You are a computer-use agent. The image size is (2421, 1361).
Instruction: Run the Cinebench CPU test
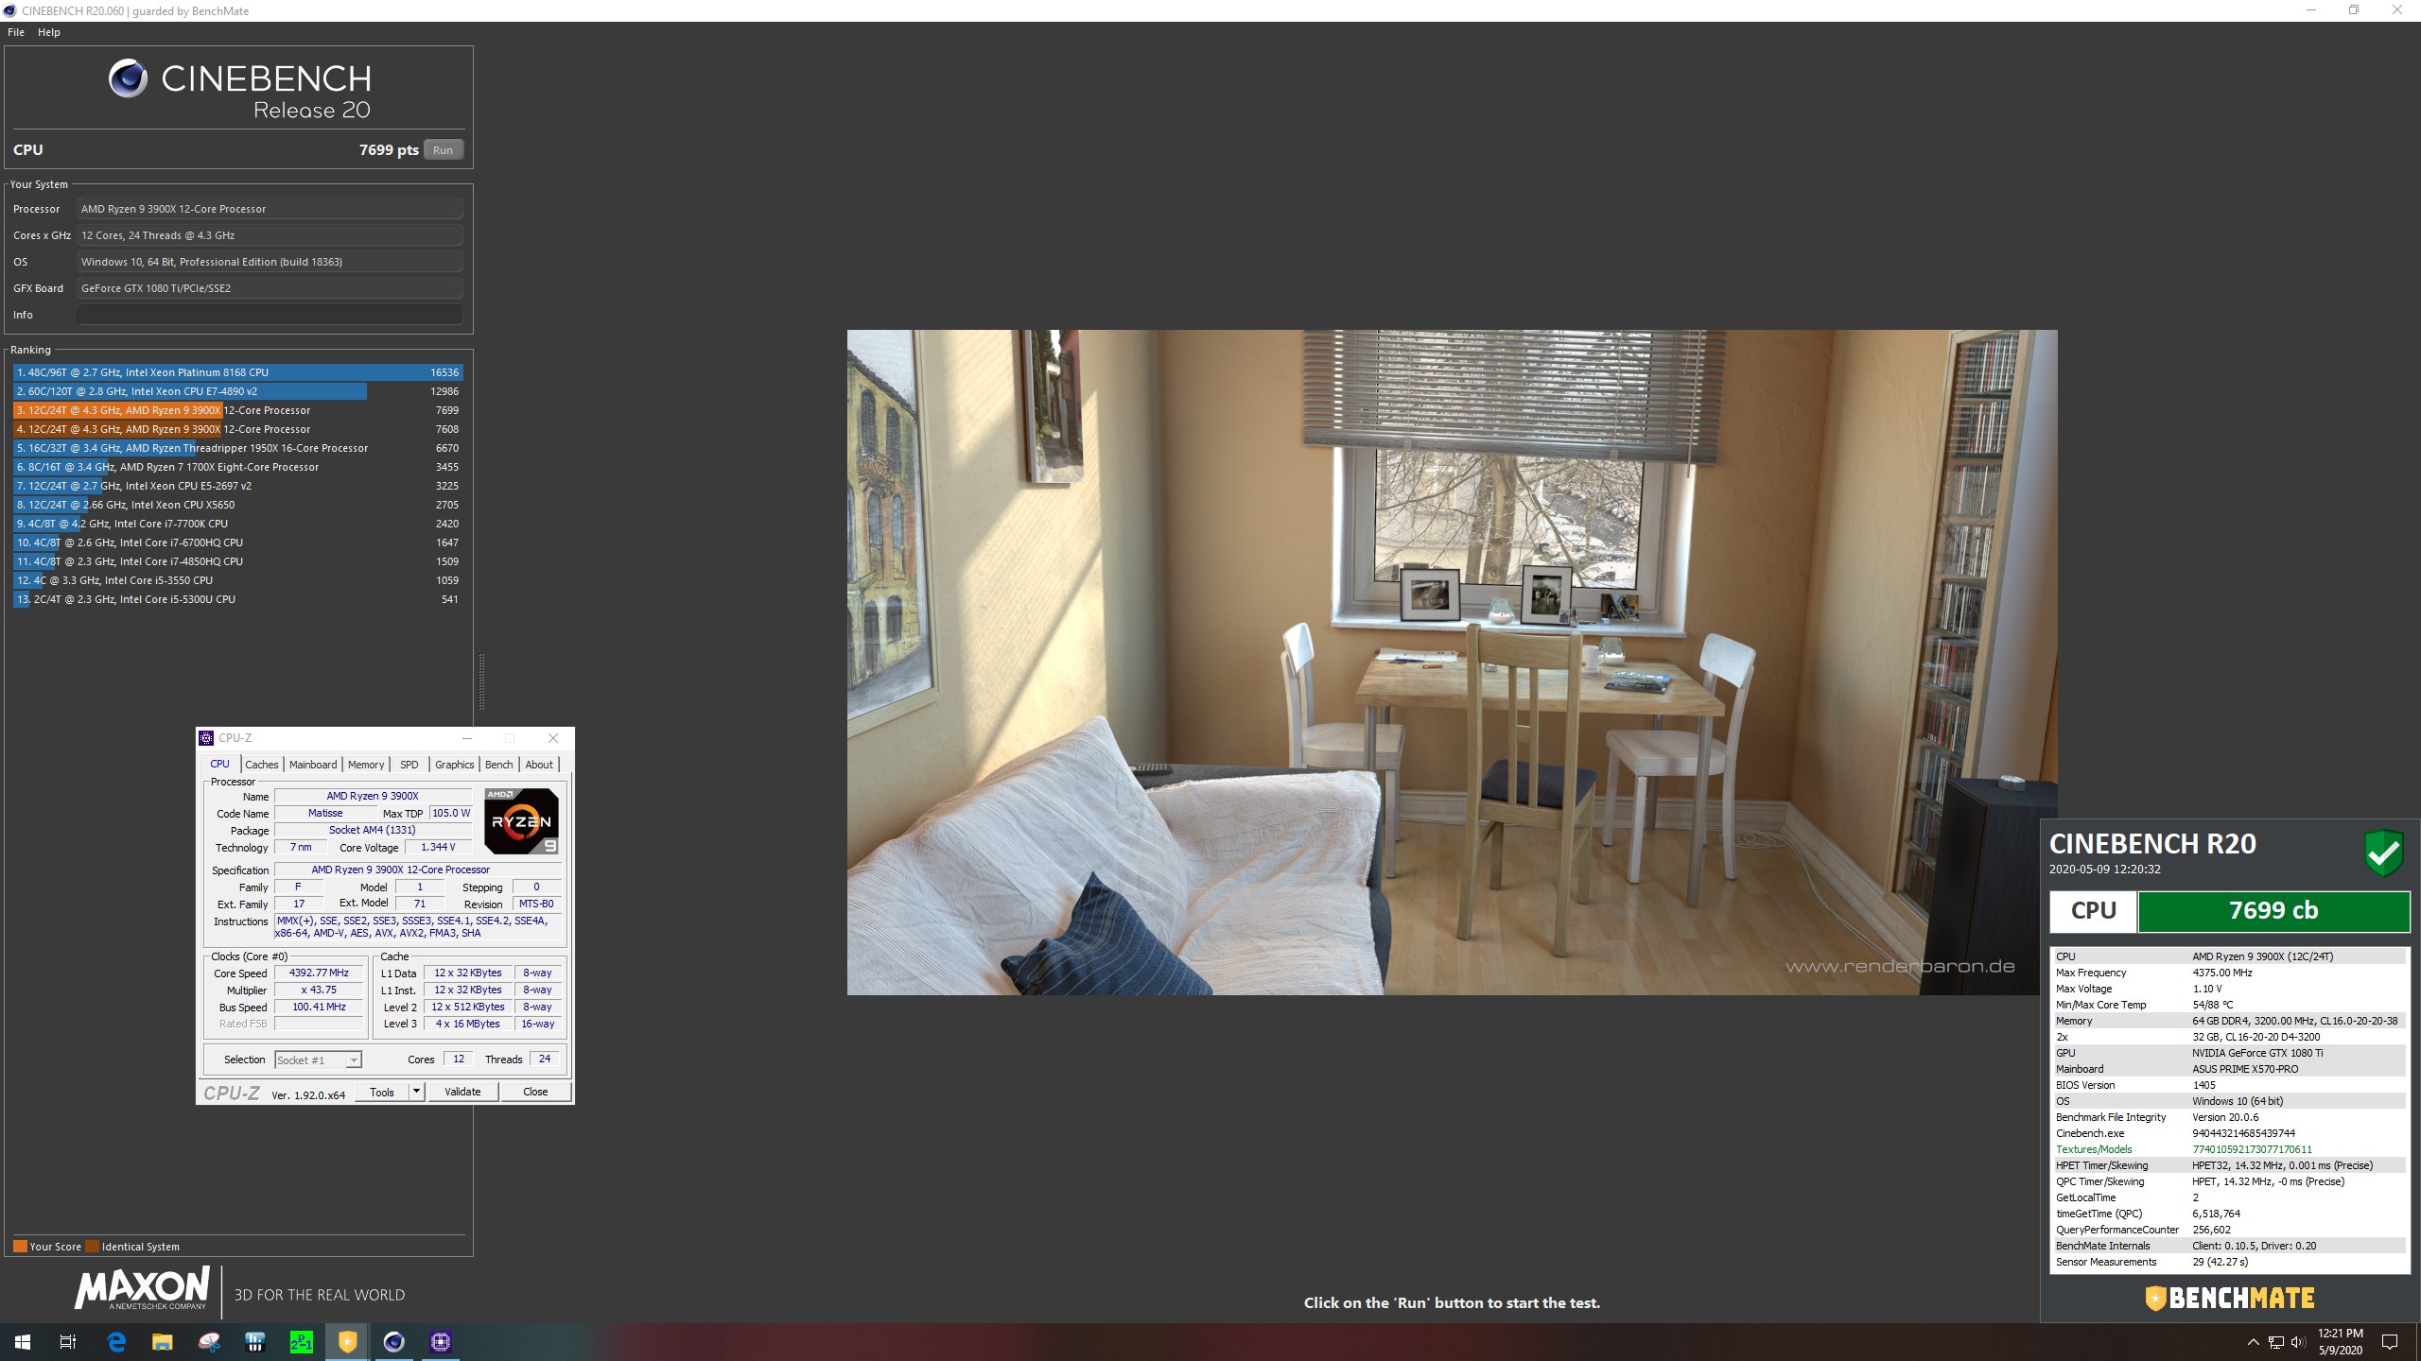point(443,150)
